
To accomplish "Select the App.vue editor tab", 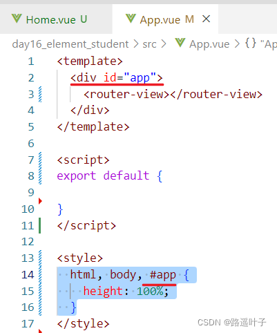I will tap(165, 19).
